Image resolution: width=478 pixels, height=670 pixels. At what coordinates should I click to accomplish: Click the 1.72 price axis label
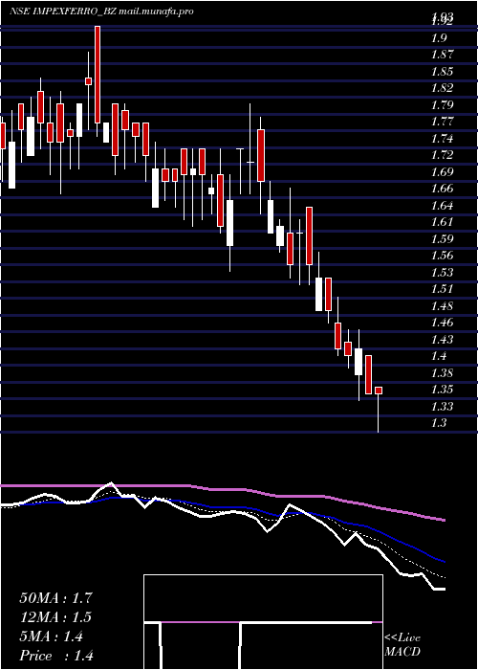(442, 155)
